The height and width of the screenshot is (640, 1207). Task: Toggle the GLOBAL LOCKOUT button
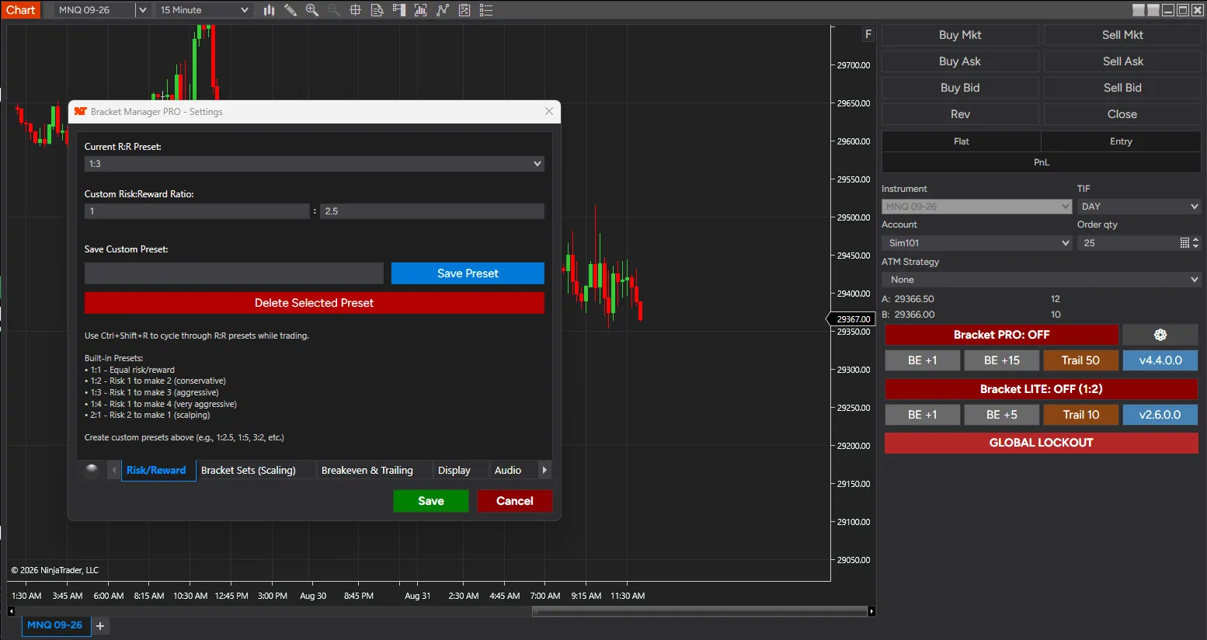tap(1041, 443)
